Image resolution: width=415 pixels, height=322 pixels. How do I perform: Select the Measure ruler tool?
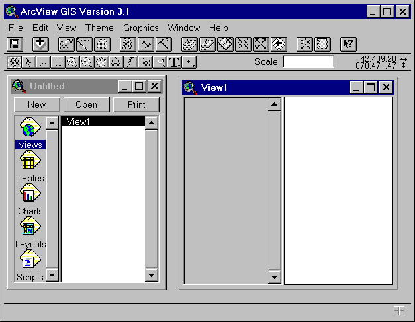pyautogui.click(x=116, y=62)
